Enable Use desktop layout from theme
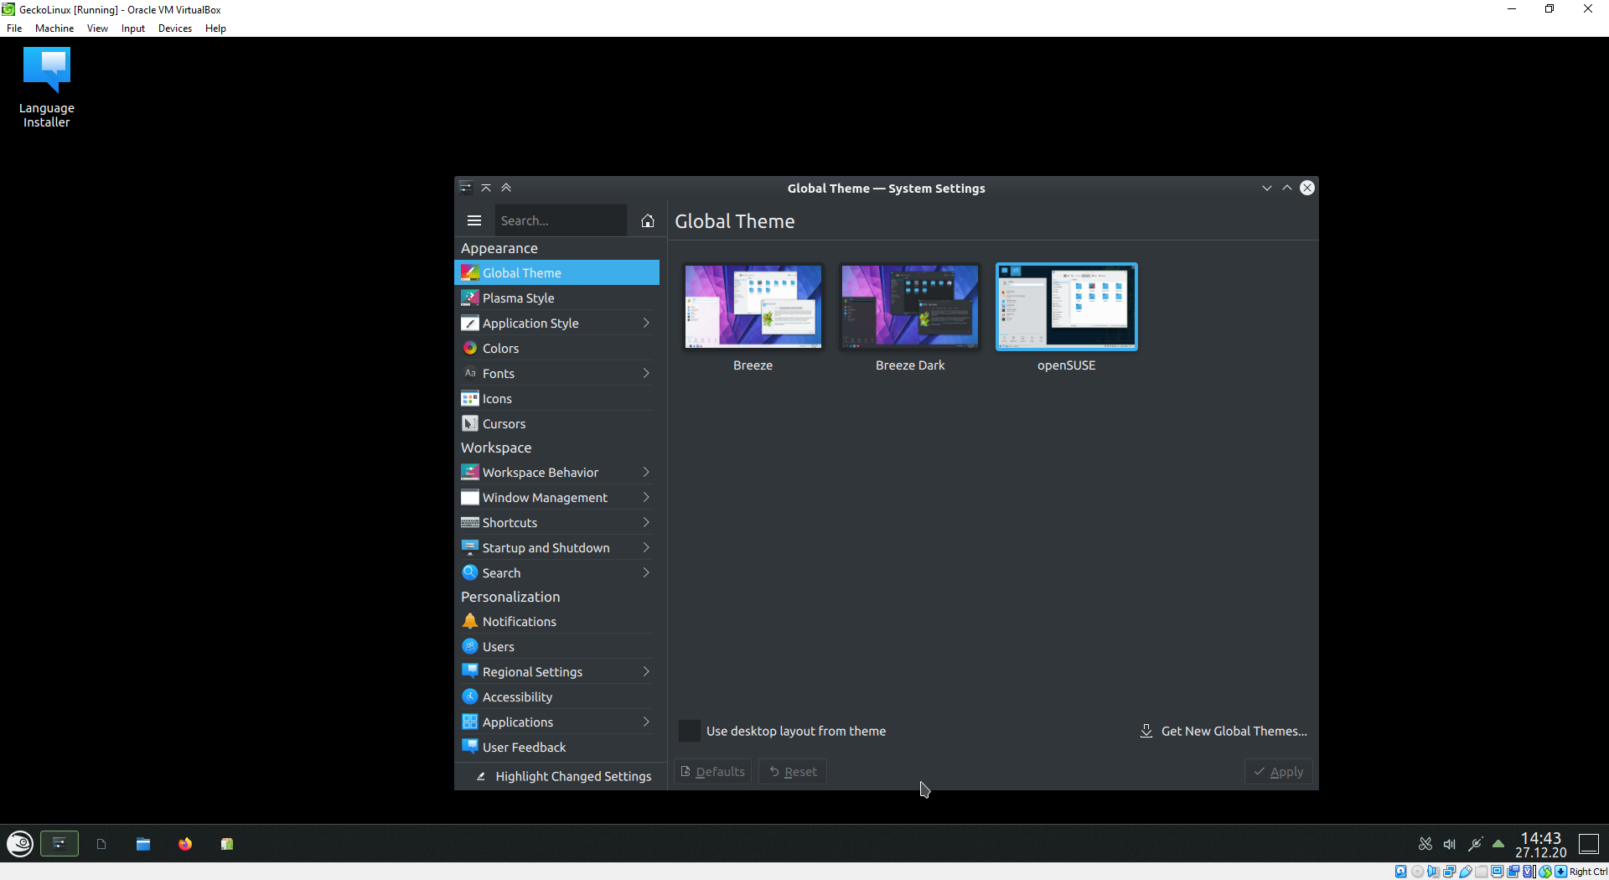The height and width of the screenshot is (880, 1609). click(689, 731)
